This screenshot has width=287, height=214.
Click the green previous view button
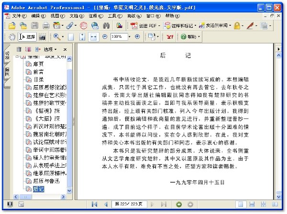[179, 204]
